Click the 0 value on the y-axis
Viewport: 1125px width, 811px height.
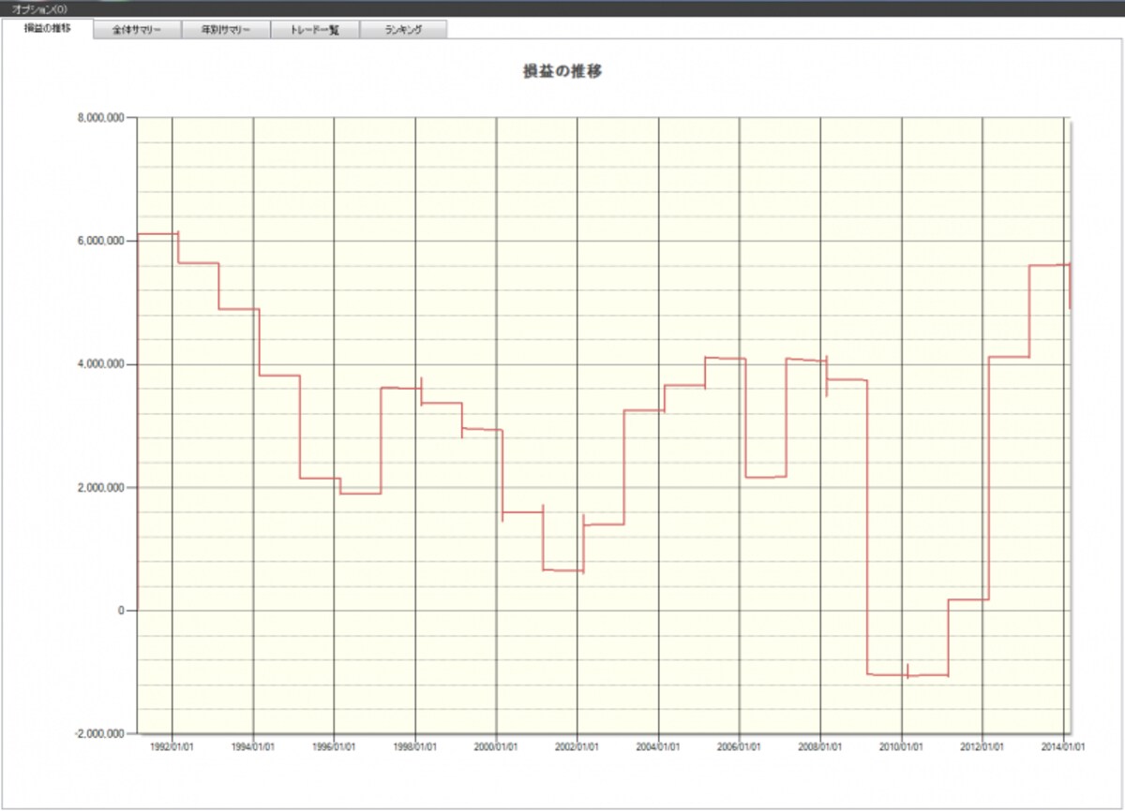pos(120,611)
